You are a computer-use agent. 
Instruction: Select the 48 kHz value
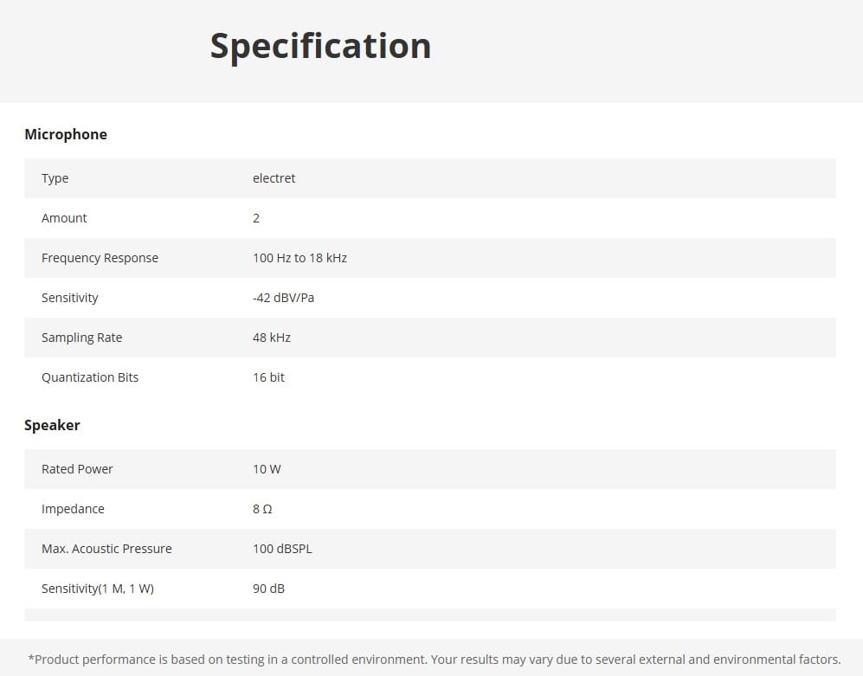272,338
